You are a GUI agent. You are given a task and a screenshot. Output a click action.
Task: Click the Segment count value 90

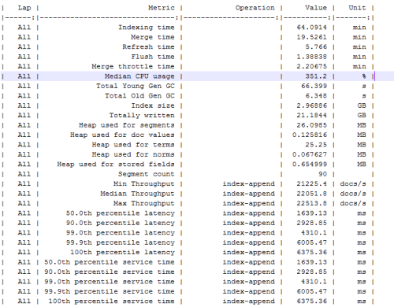(322, 174)
